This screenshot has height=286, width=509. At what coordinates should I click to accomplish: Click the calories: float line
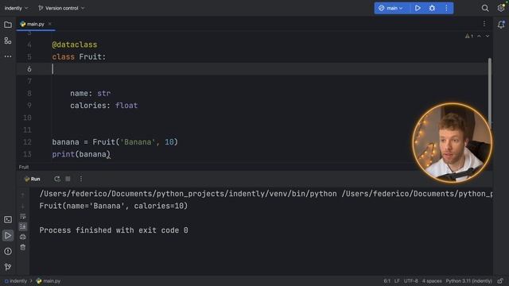(x=104, y=106)
